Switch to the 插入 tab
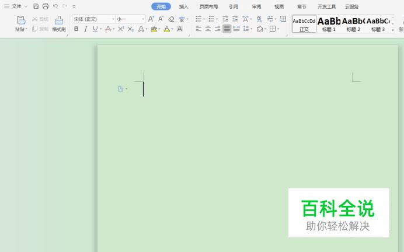The height and width of the screenshot is (252, 404). click(x=183, y=6)
